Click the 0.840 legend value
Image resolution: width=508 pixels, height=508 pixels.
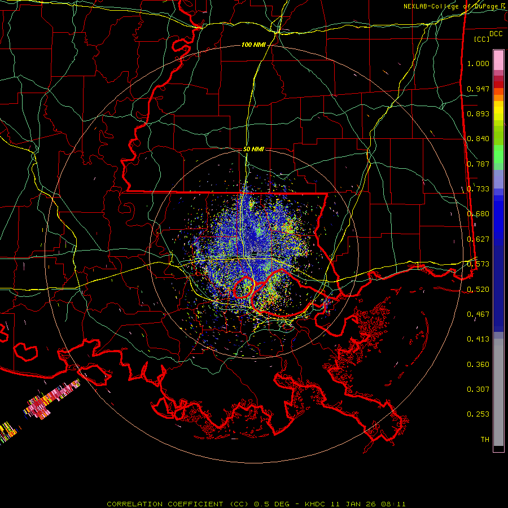tap(478, 139)
